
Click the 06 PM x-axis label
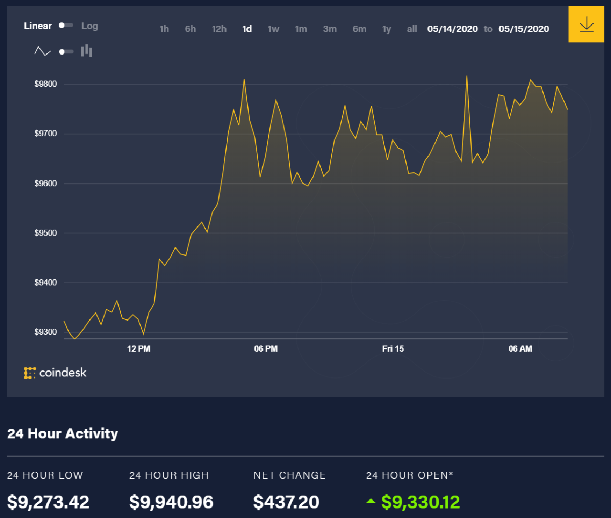(266, 349)
